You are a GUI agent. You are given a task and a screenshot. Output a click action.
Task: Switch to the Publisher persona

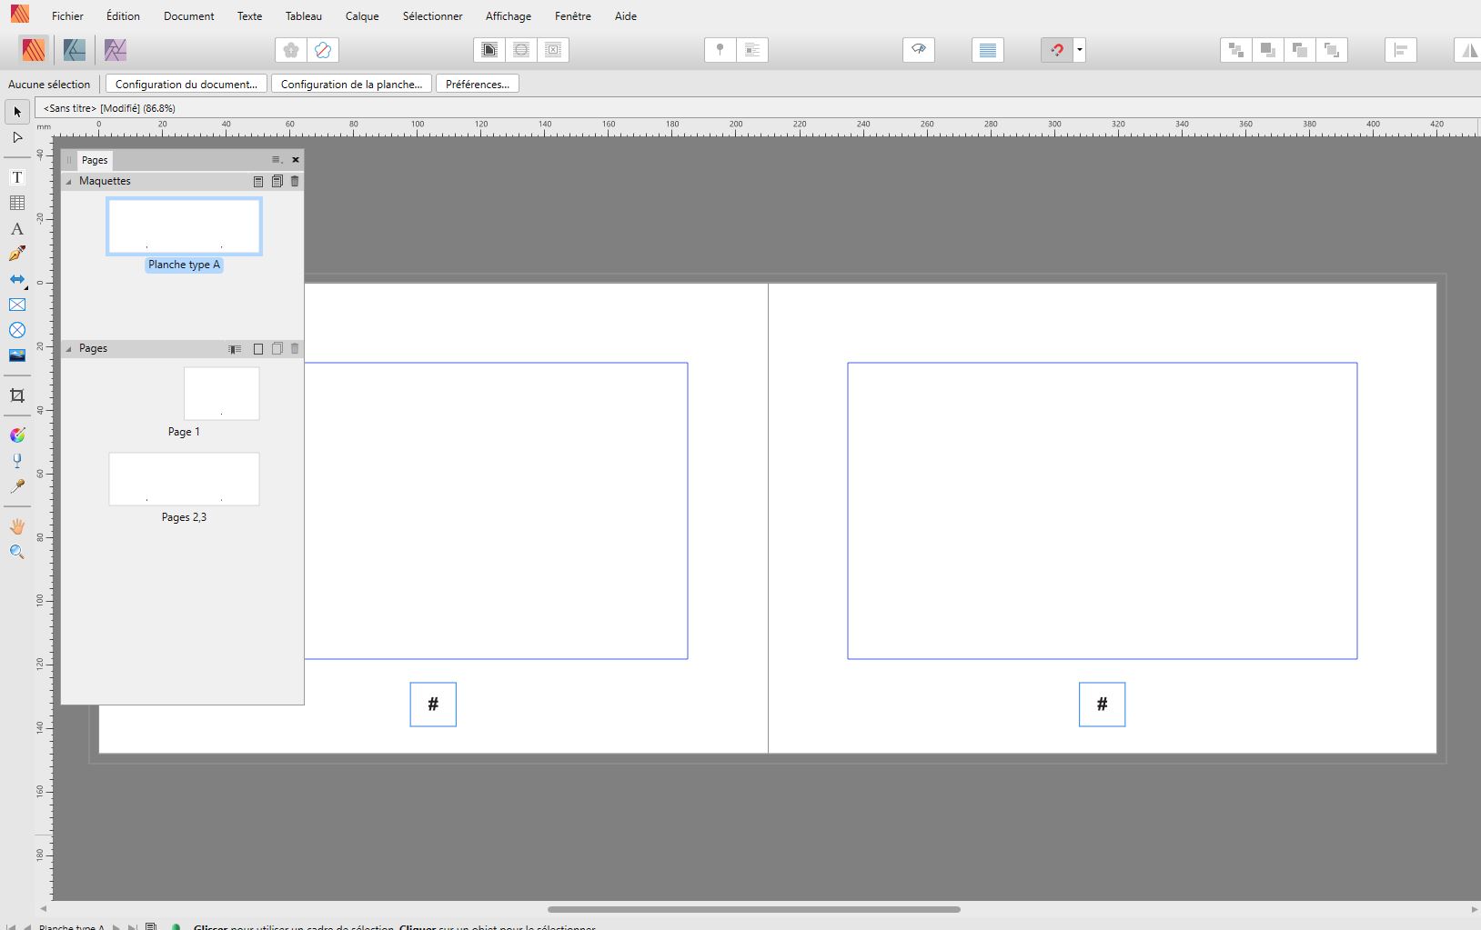click(x=34, y=50)
